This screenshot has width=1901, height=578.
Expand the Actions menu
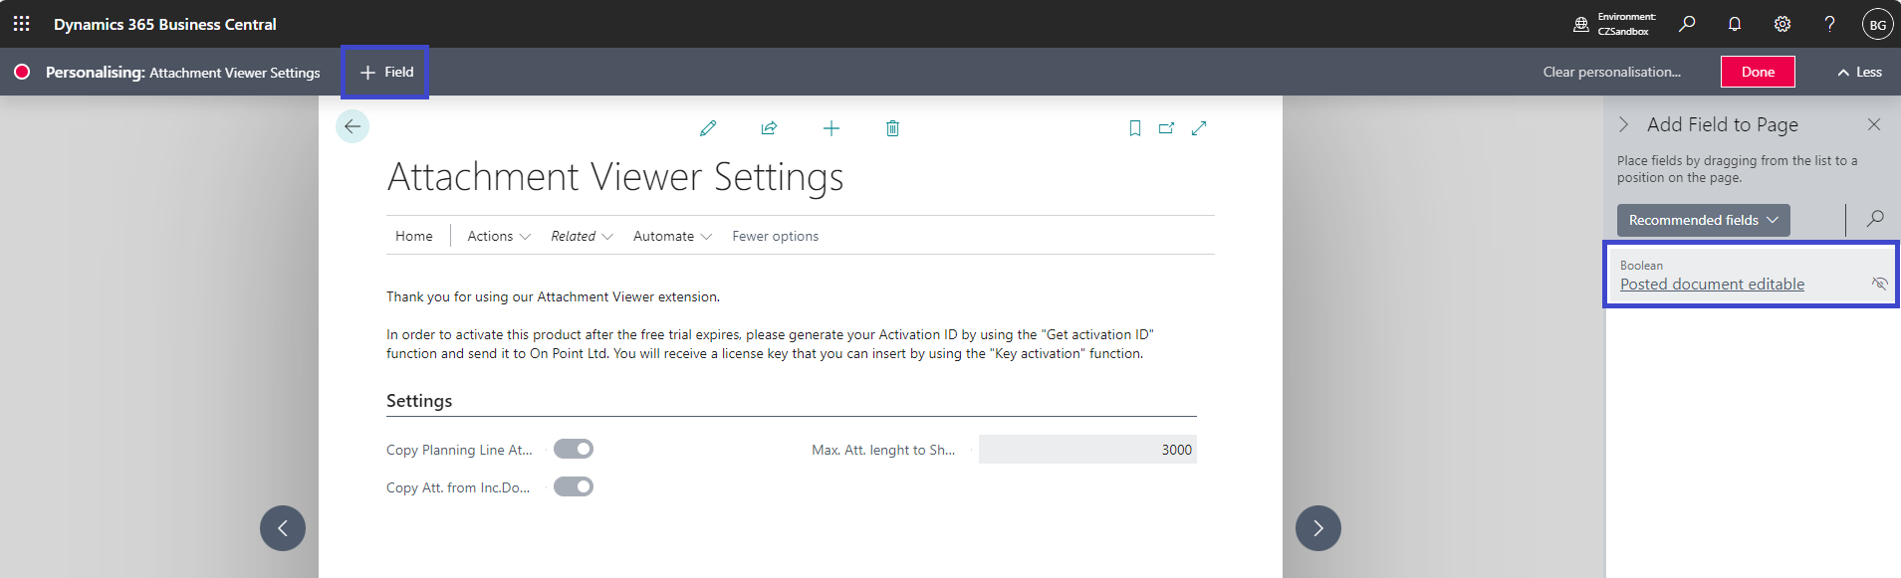(x=499, y=236)
